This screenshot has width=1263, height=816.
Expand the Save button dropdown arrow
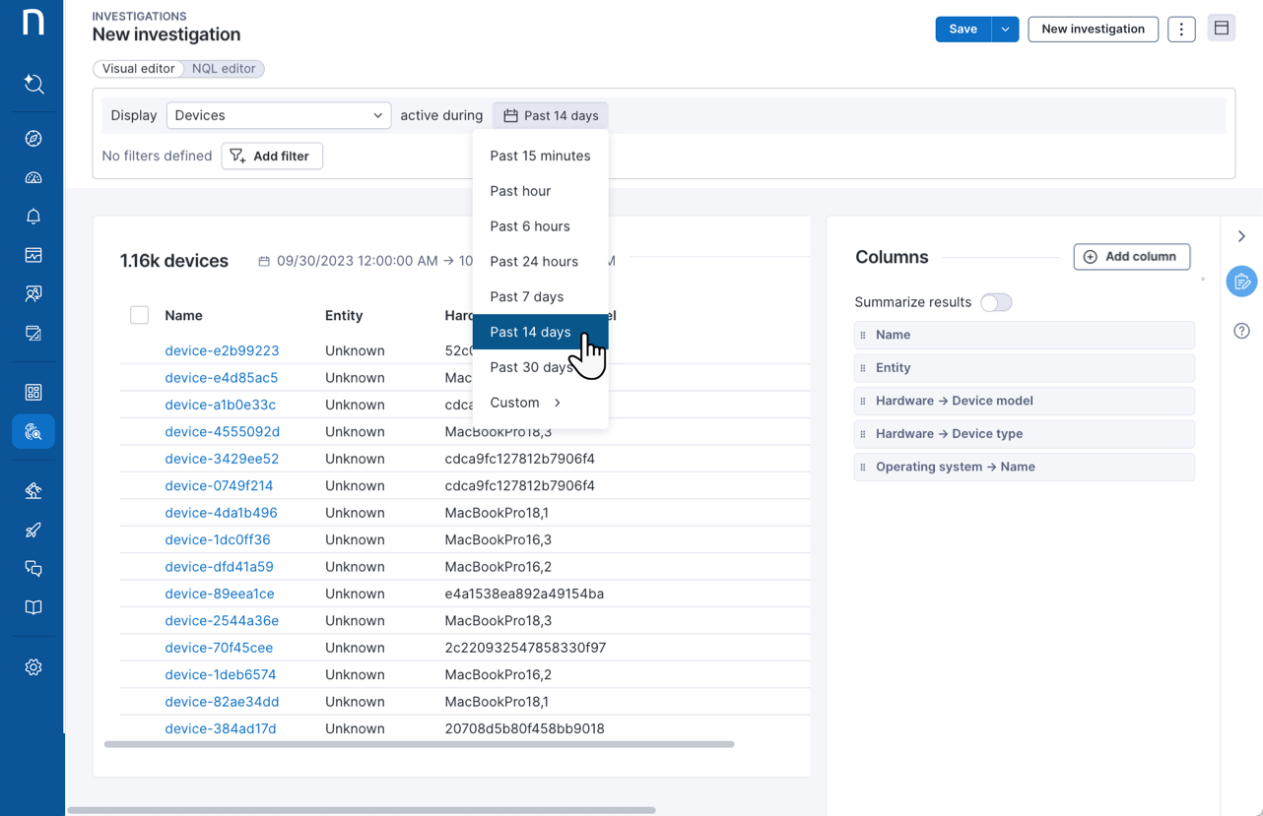click(1005, 30)
